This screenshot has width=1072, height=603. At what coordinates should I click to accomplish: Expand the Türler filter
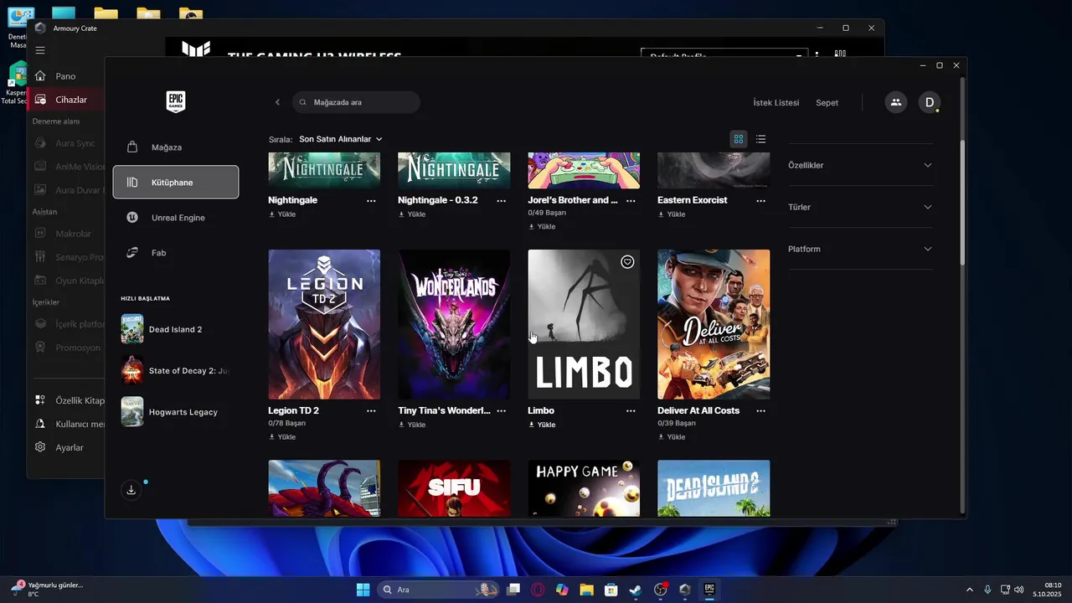(860, 207)
